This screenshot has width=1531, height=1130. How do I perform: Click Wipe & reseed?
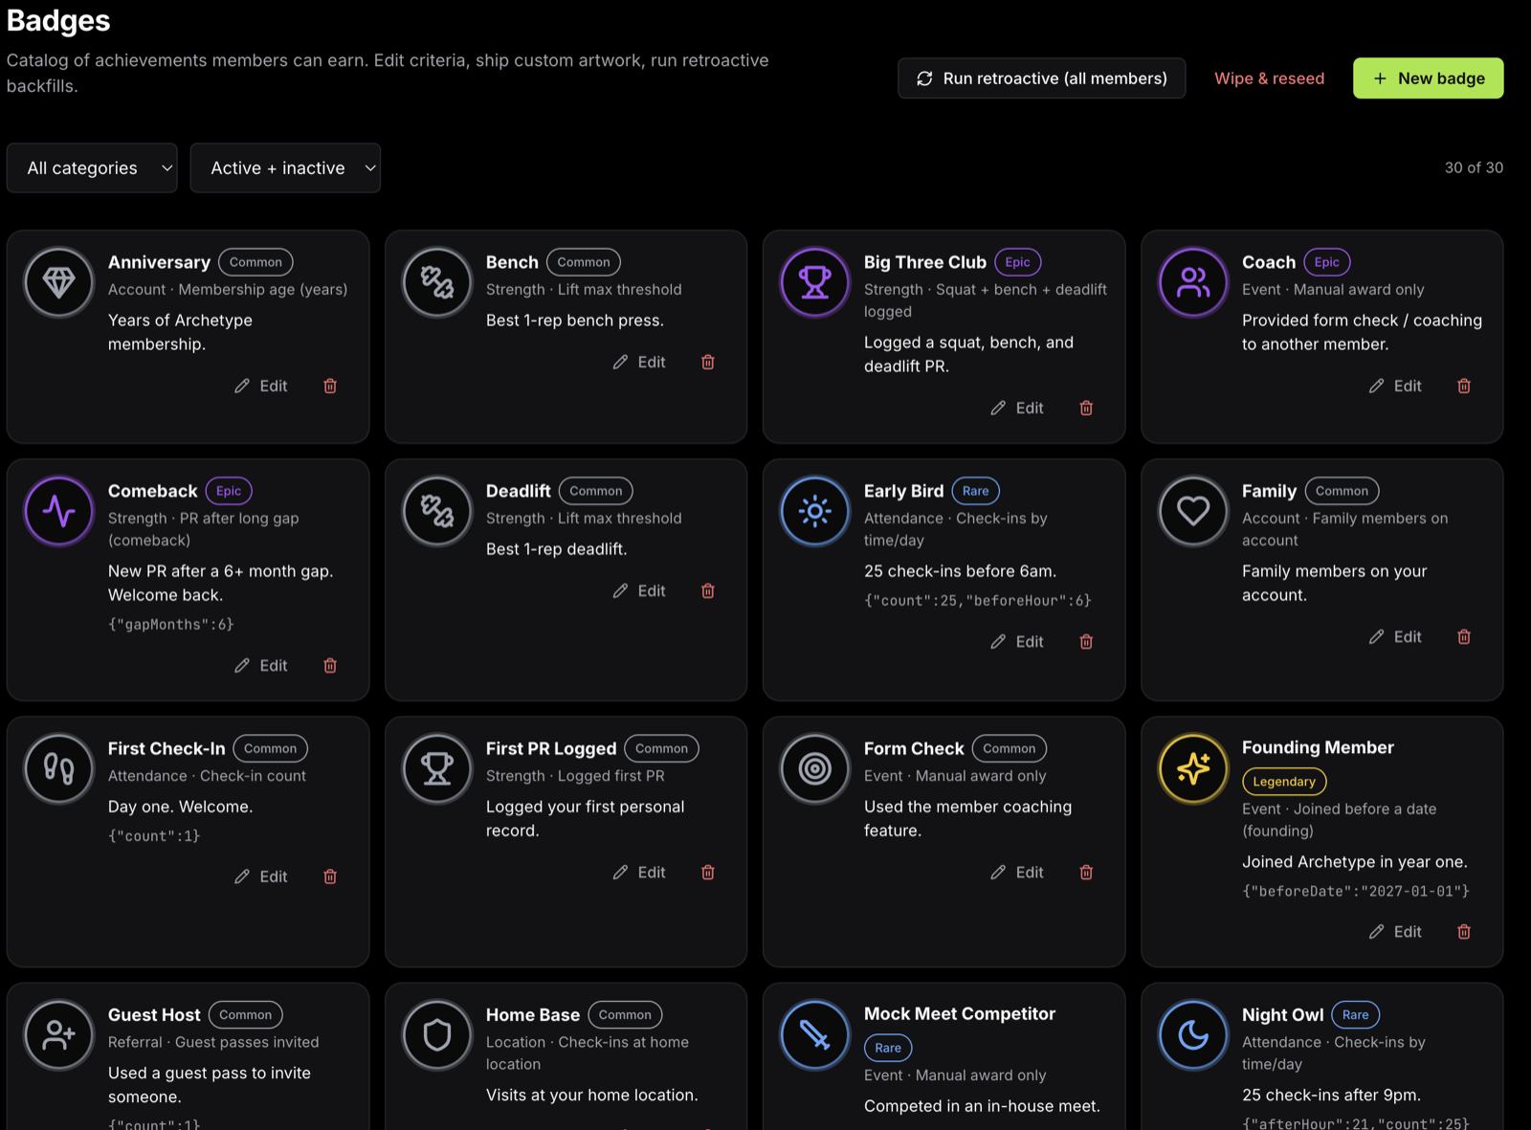tap(1269, 78)
